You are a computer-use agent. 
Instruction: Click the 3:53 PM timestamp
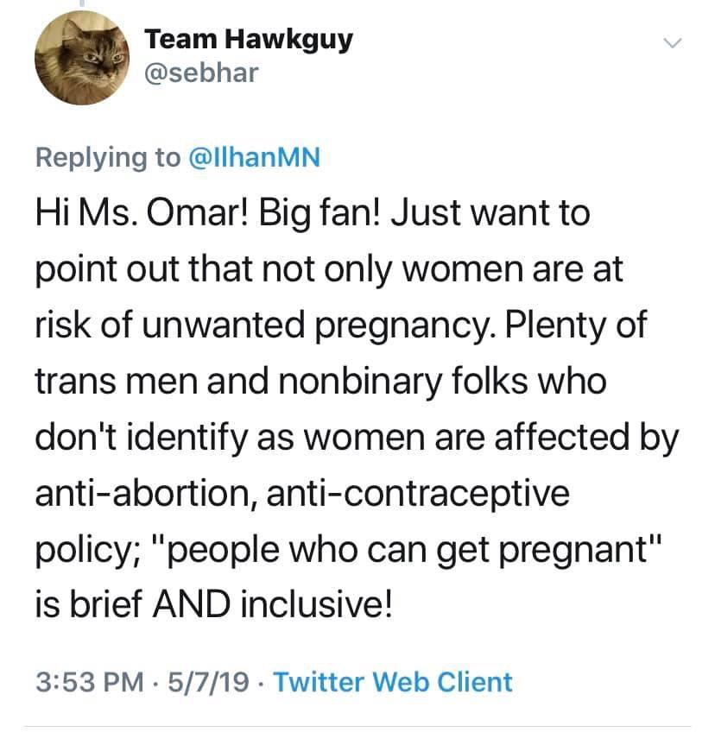(90, 682)
